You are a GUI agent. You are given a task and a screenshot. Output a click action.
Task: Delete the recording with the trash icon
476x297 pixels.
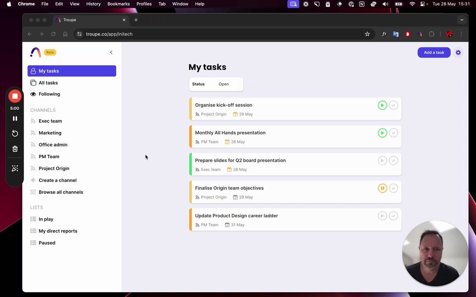click(x=14, y=149)
